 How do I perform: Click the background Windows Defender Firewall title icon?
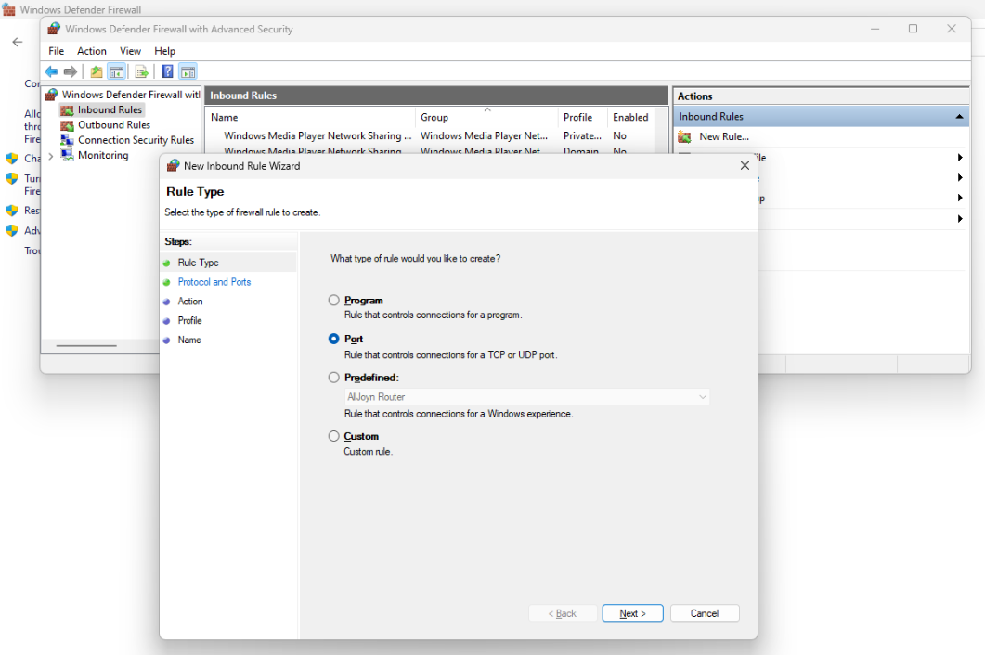[x=8, y=9]
